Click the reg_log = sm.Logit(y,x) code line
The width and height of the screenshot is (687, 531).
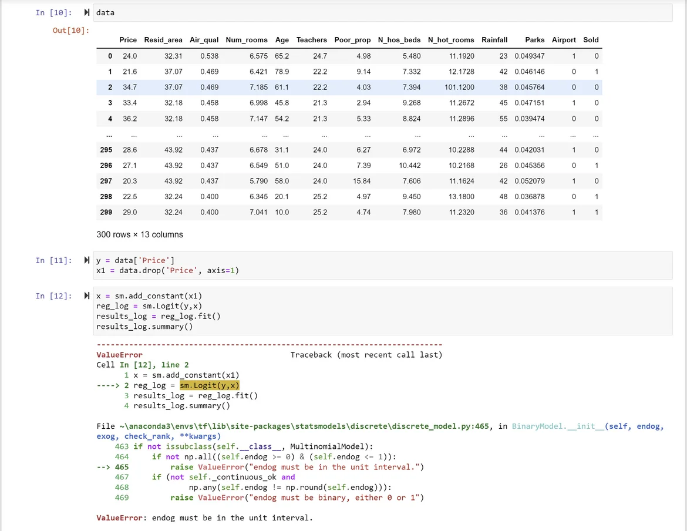(148, 306)
